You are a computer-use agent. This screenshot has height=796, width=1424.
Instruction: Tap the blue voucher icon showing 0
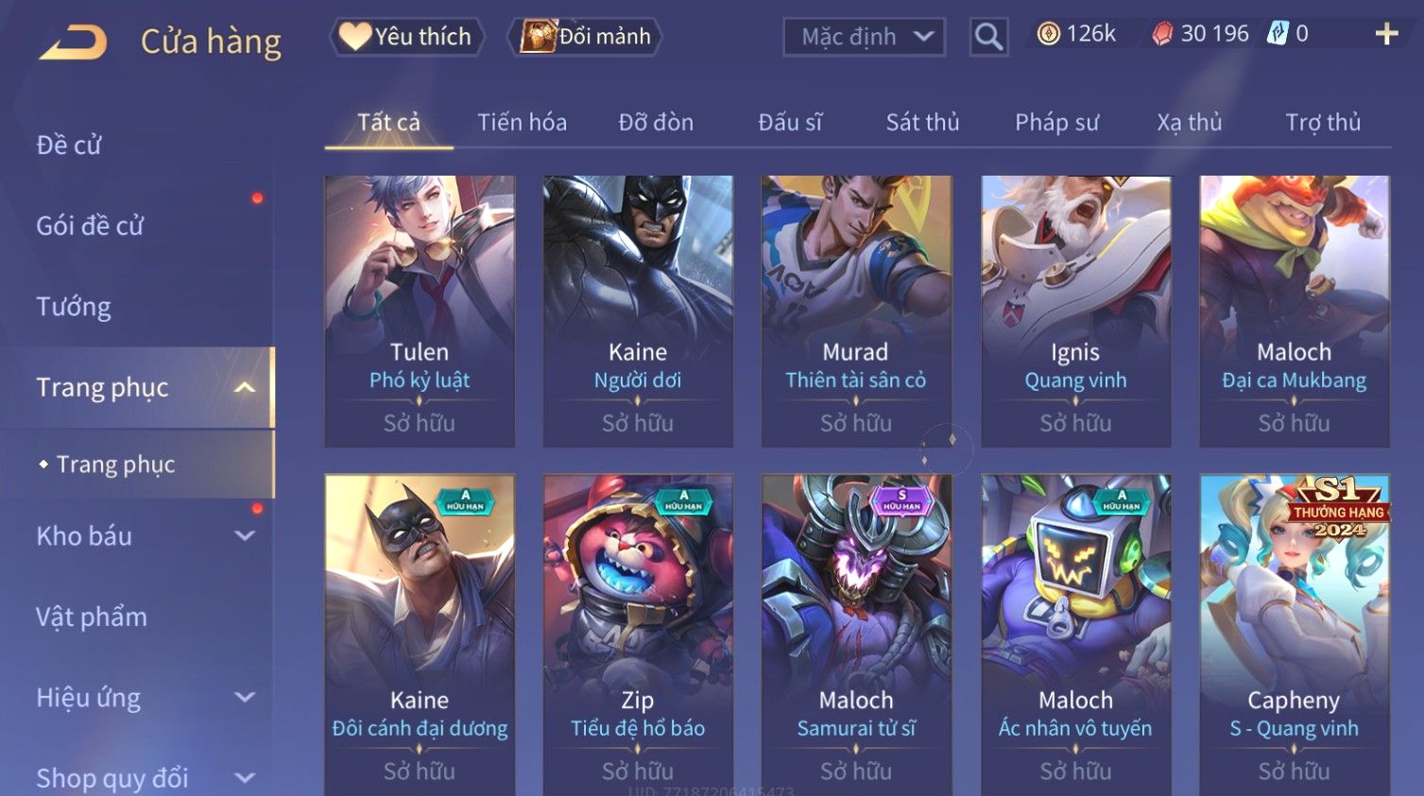coord(1278,34)
